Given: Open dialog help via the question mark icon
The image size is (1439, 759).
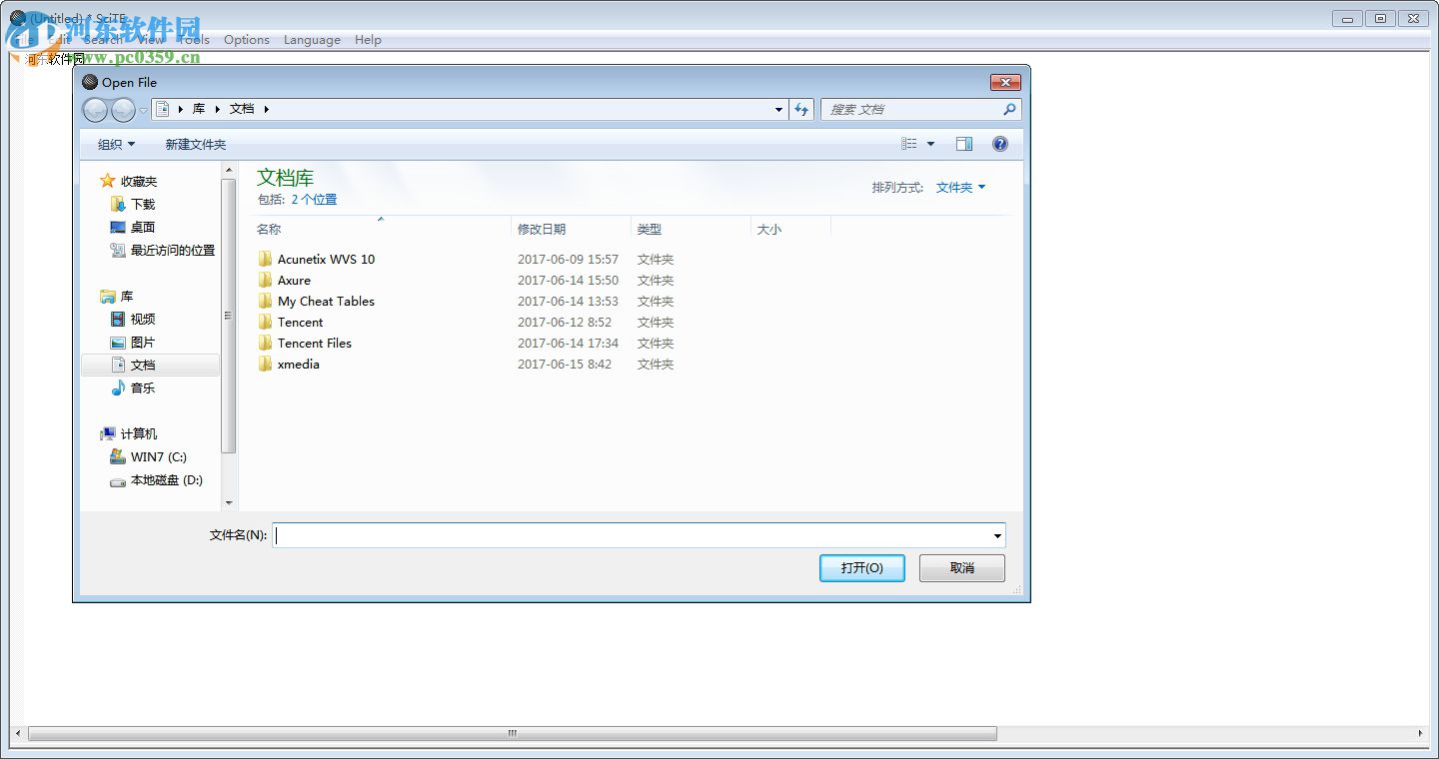Looking at the screenshot, I should tap(1000, 144).
